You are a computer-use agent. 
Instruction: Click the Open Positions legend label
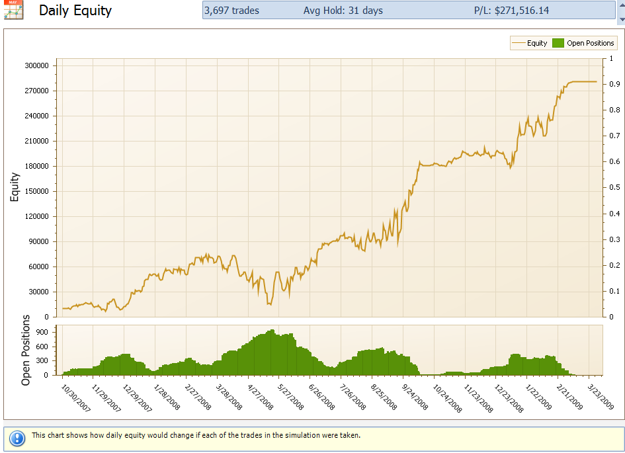point(591,43)
